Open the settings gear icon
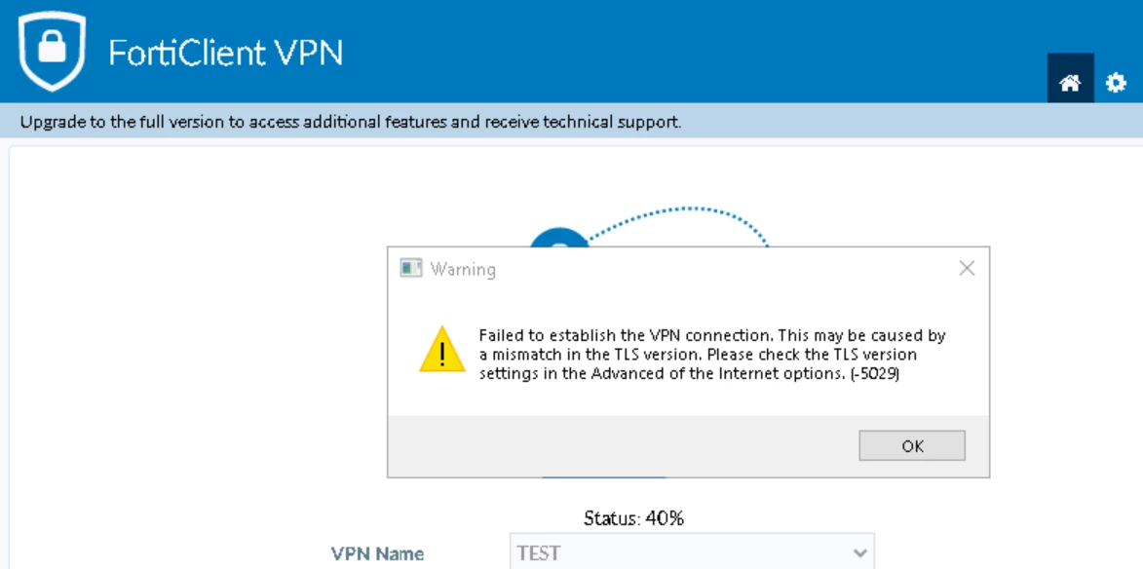 tap(1116, 83)
